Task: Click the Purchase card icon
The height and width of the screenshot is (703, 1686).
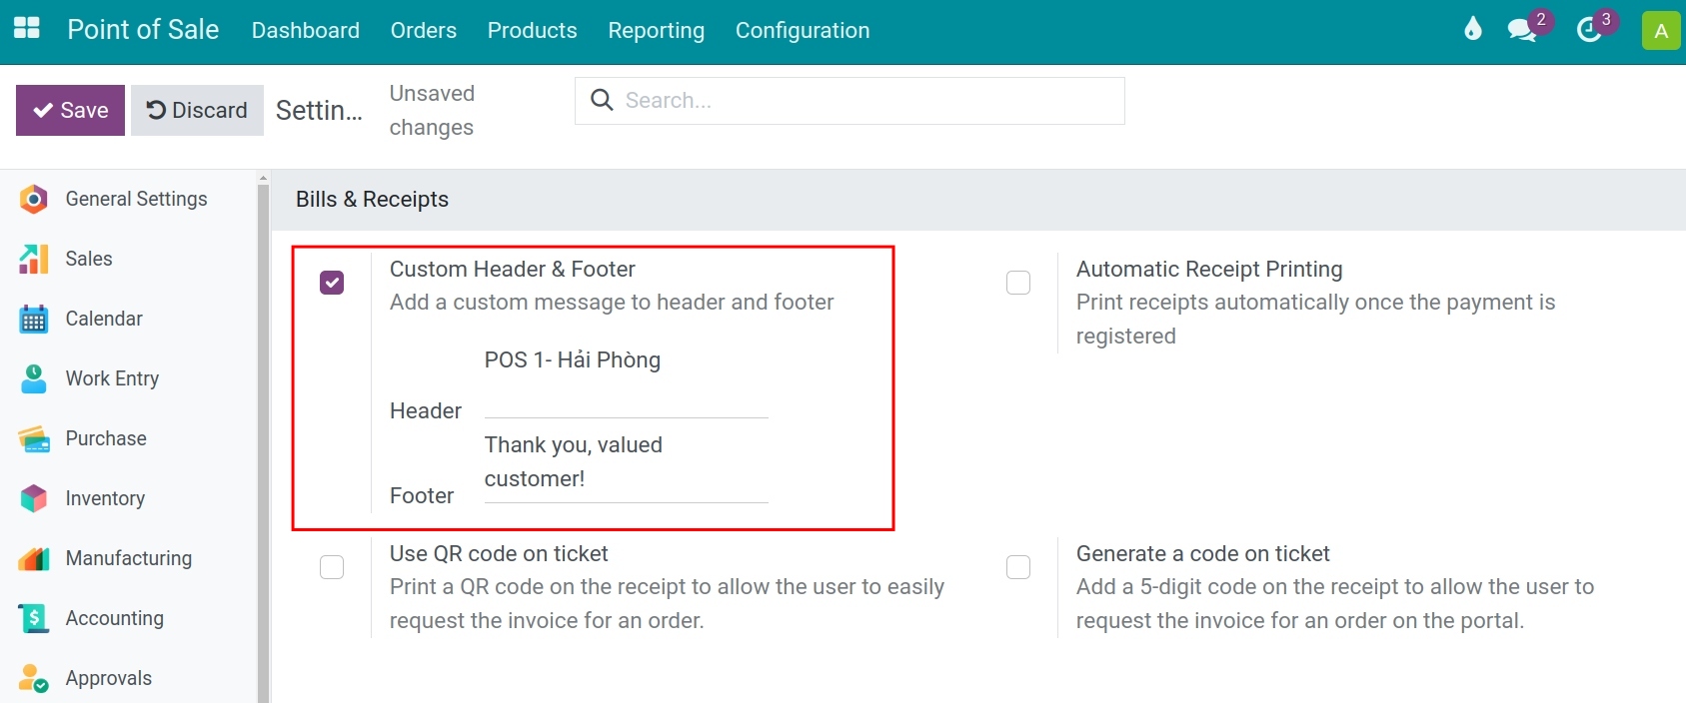Action: pos(34,438)
